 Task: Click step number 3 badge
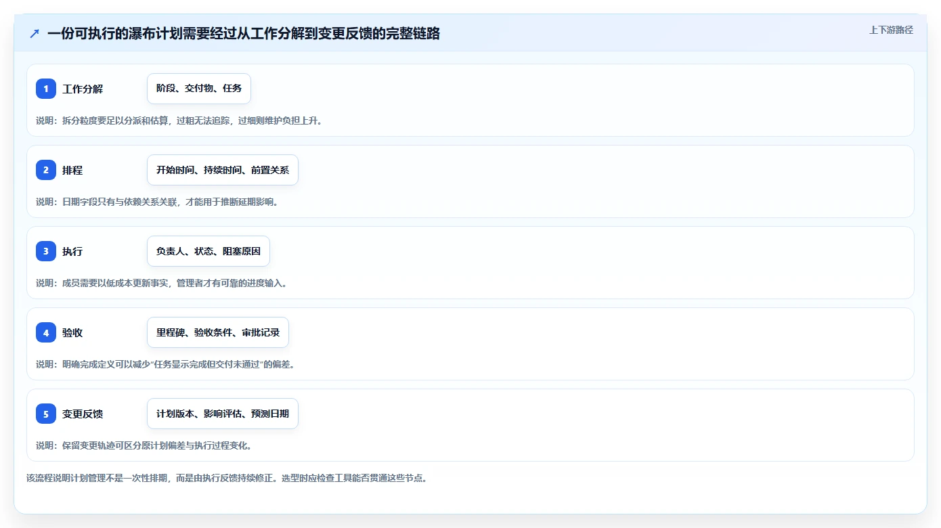pyautogui.click(x=46, y=251)
